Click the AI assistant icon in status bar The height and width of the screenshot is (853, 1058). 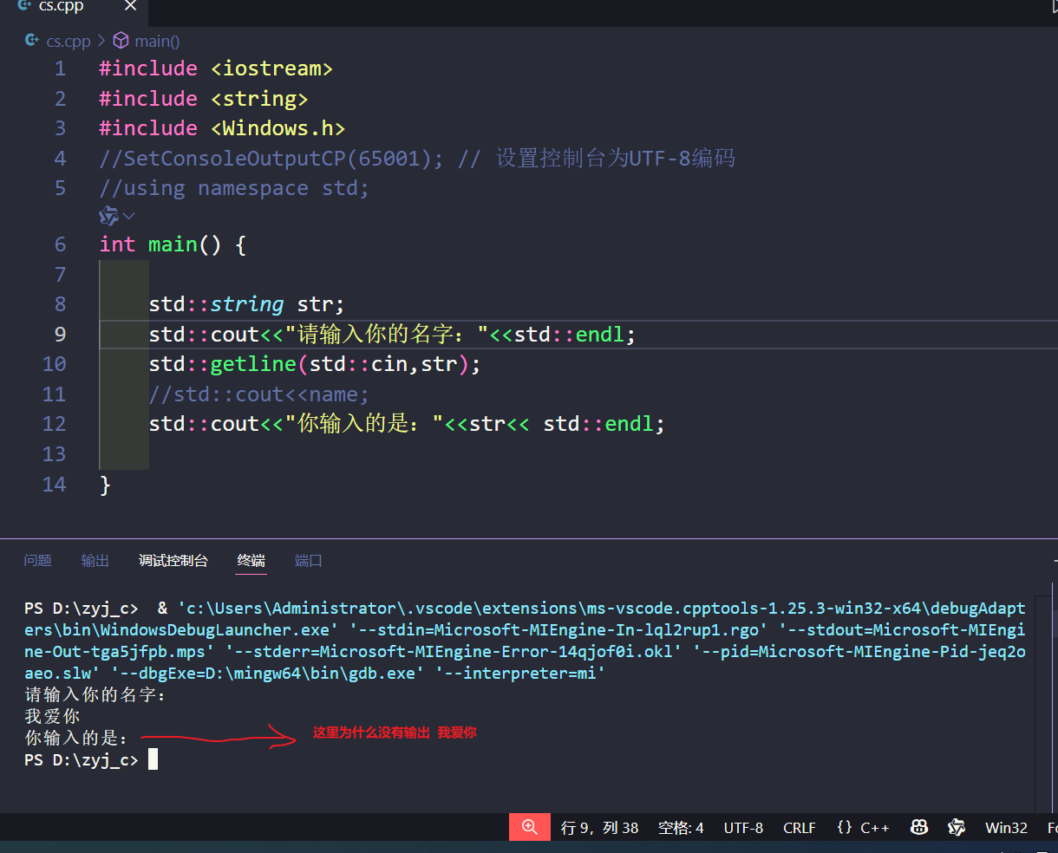tap(957, 828)
